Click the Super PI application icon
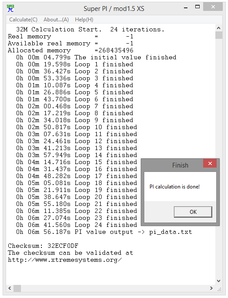The height and width of the screenshot is (298, 228). [x=10, y=8]
